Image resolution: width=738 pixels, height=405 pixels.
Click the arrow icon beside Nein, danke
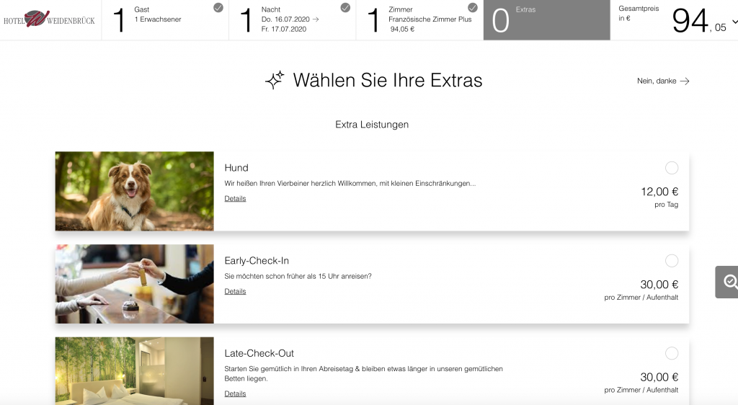coord(685,81)
